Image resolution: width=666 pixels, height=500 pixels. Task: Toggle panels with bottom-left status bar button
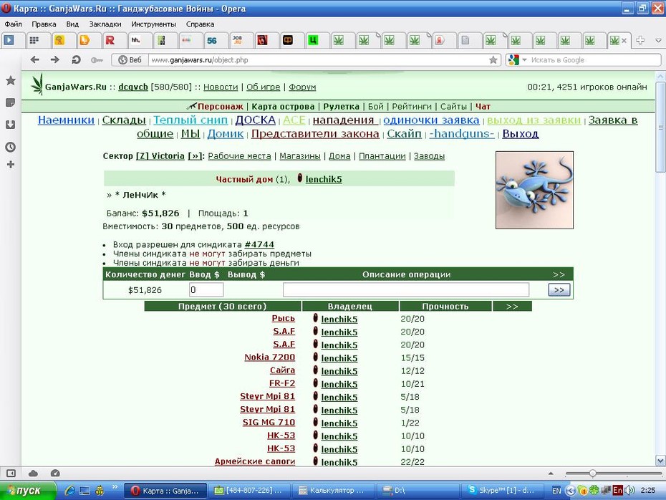[x=11, y=473]
